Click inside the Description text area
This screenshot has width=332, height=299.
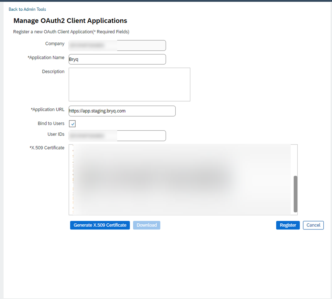coord(129,84)
